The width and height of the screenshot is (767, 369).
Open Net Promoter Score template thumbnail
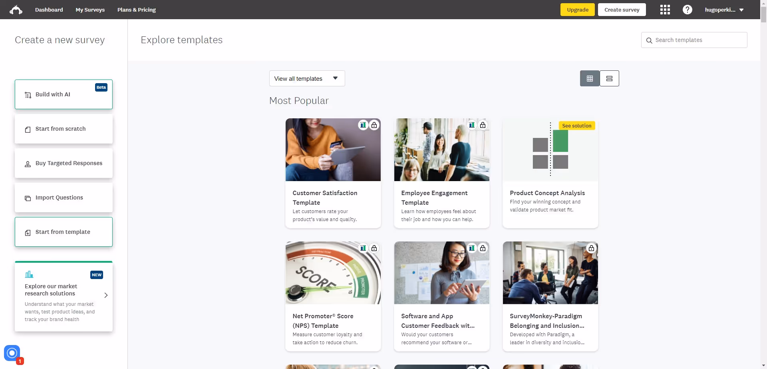pos(333,273)
